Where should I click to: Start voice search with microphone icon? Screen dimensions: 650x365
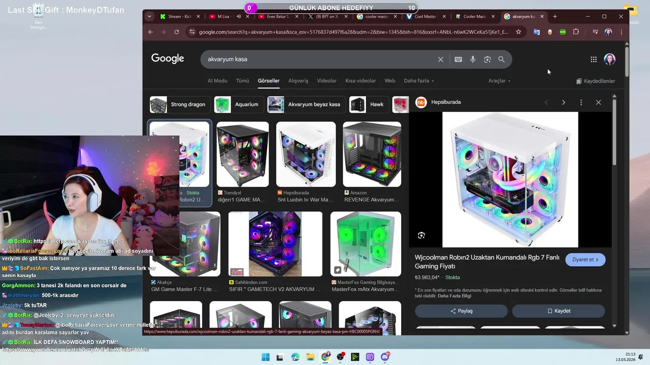click(x=473, y=59)
